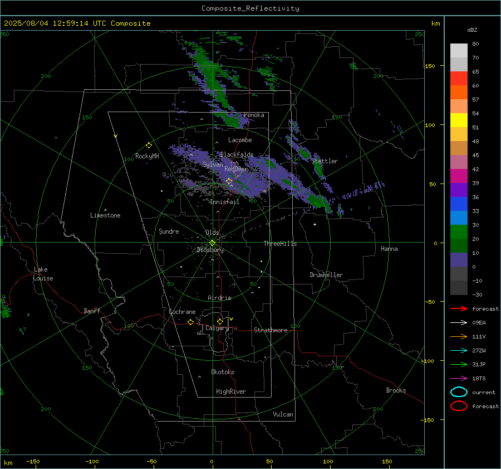The height and width of the screenshot is (469, 501).
Task: Click the 51 dBZ yellow color swatch
Action: 459,120
